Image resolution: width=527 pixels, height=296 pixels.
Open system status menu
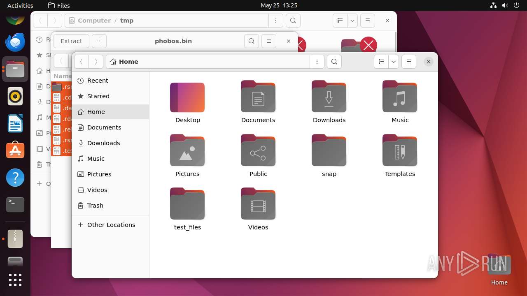click(506, 5)
